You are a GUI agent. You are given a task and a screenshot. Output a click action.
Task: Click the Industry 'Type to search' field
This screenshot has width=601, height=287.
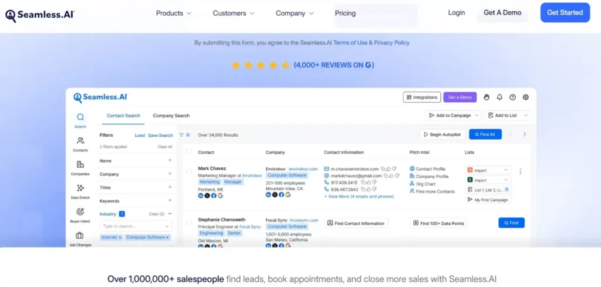136,226
